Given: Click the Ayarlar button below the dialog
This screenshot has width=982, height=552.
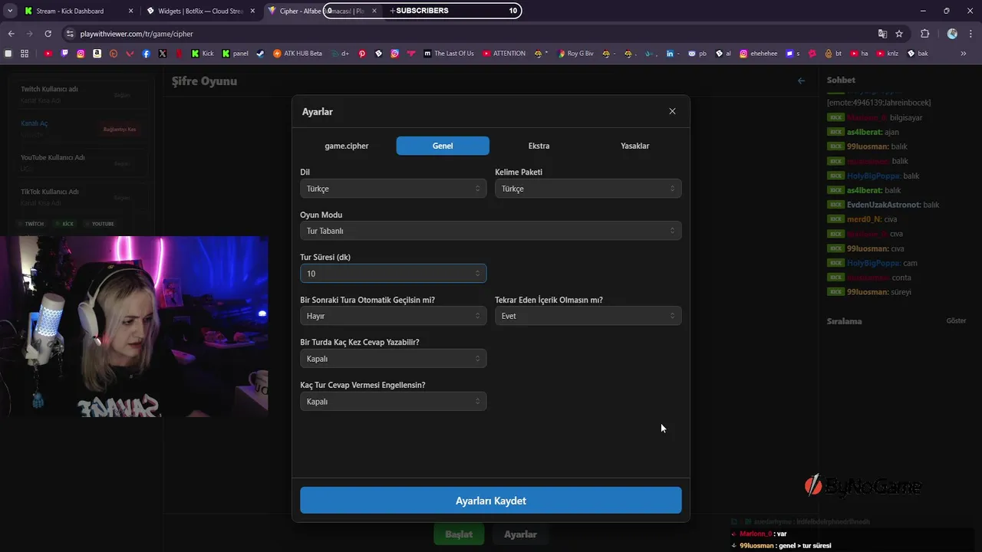Looking at the screenshot, I should coord(520,534).
